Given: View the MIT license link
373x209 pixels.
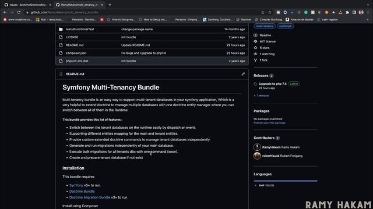Looking at the screenshot, I should point(265,41).
